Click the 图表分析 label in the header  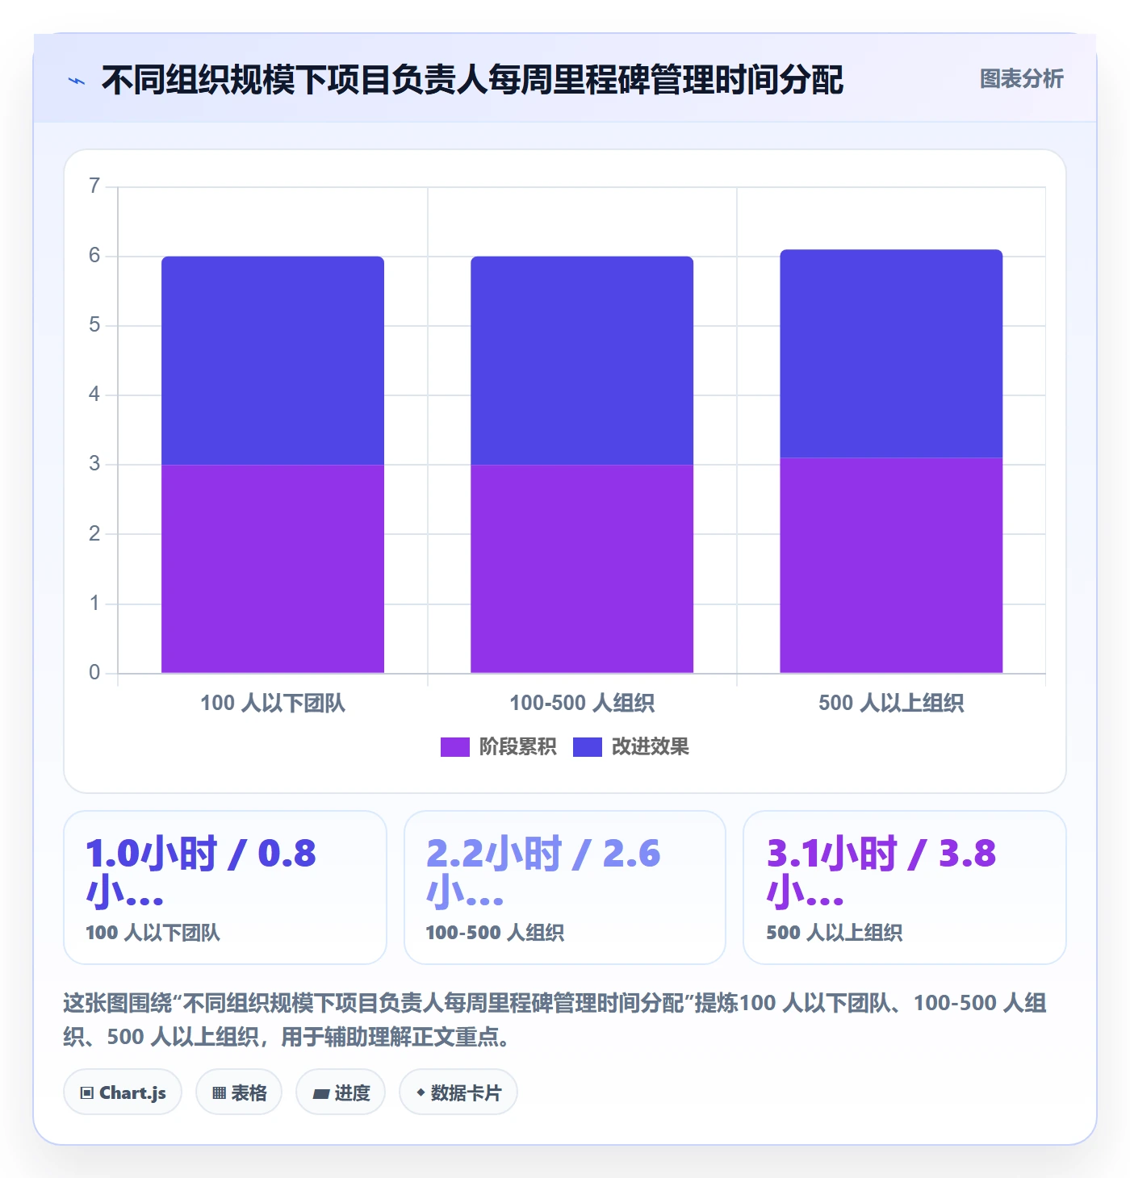(1021, 79)
